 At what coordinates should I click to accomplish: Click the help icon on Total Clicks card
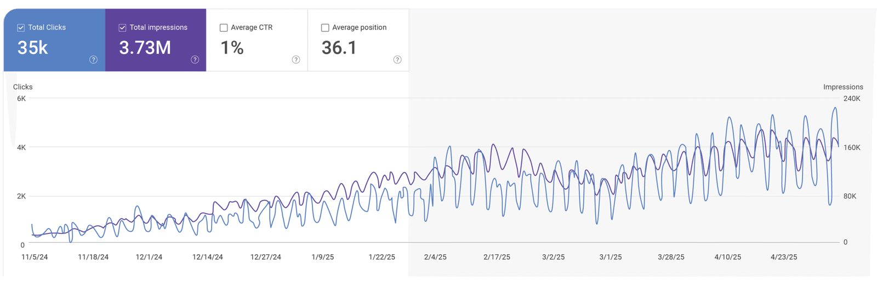(x=93, y=60)
